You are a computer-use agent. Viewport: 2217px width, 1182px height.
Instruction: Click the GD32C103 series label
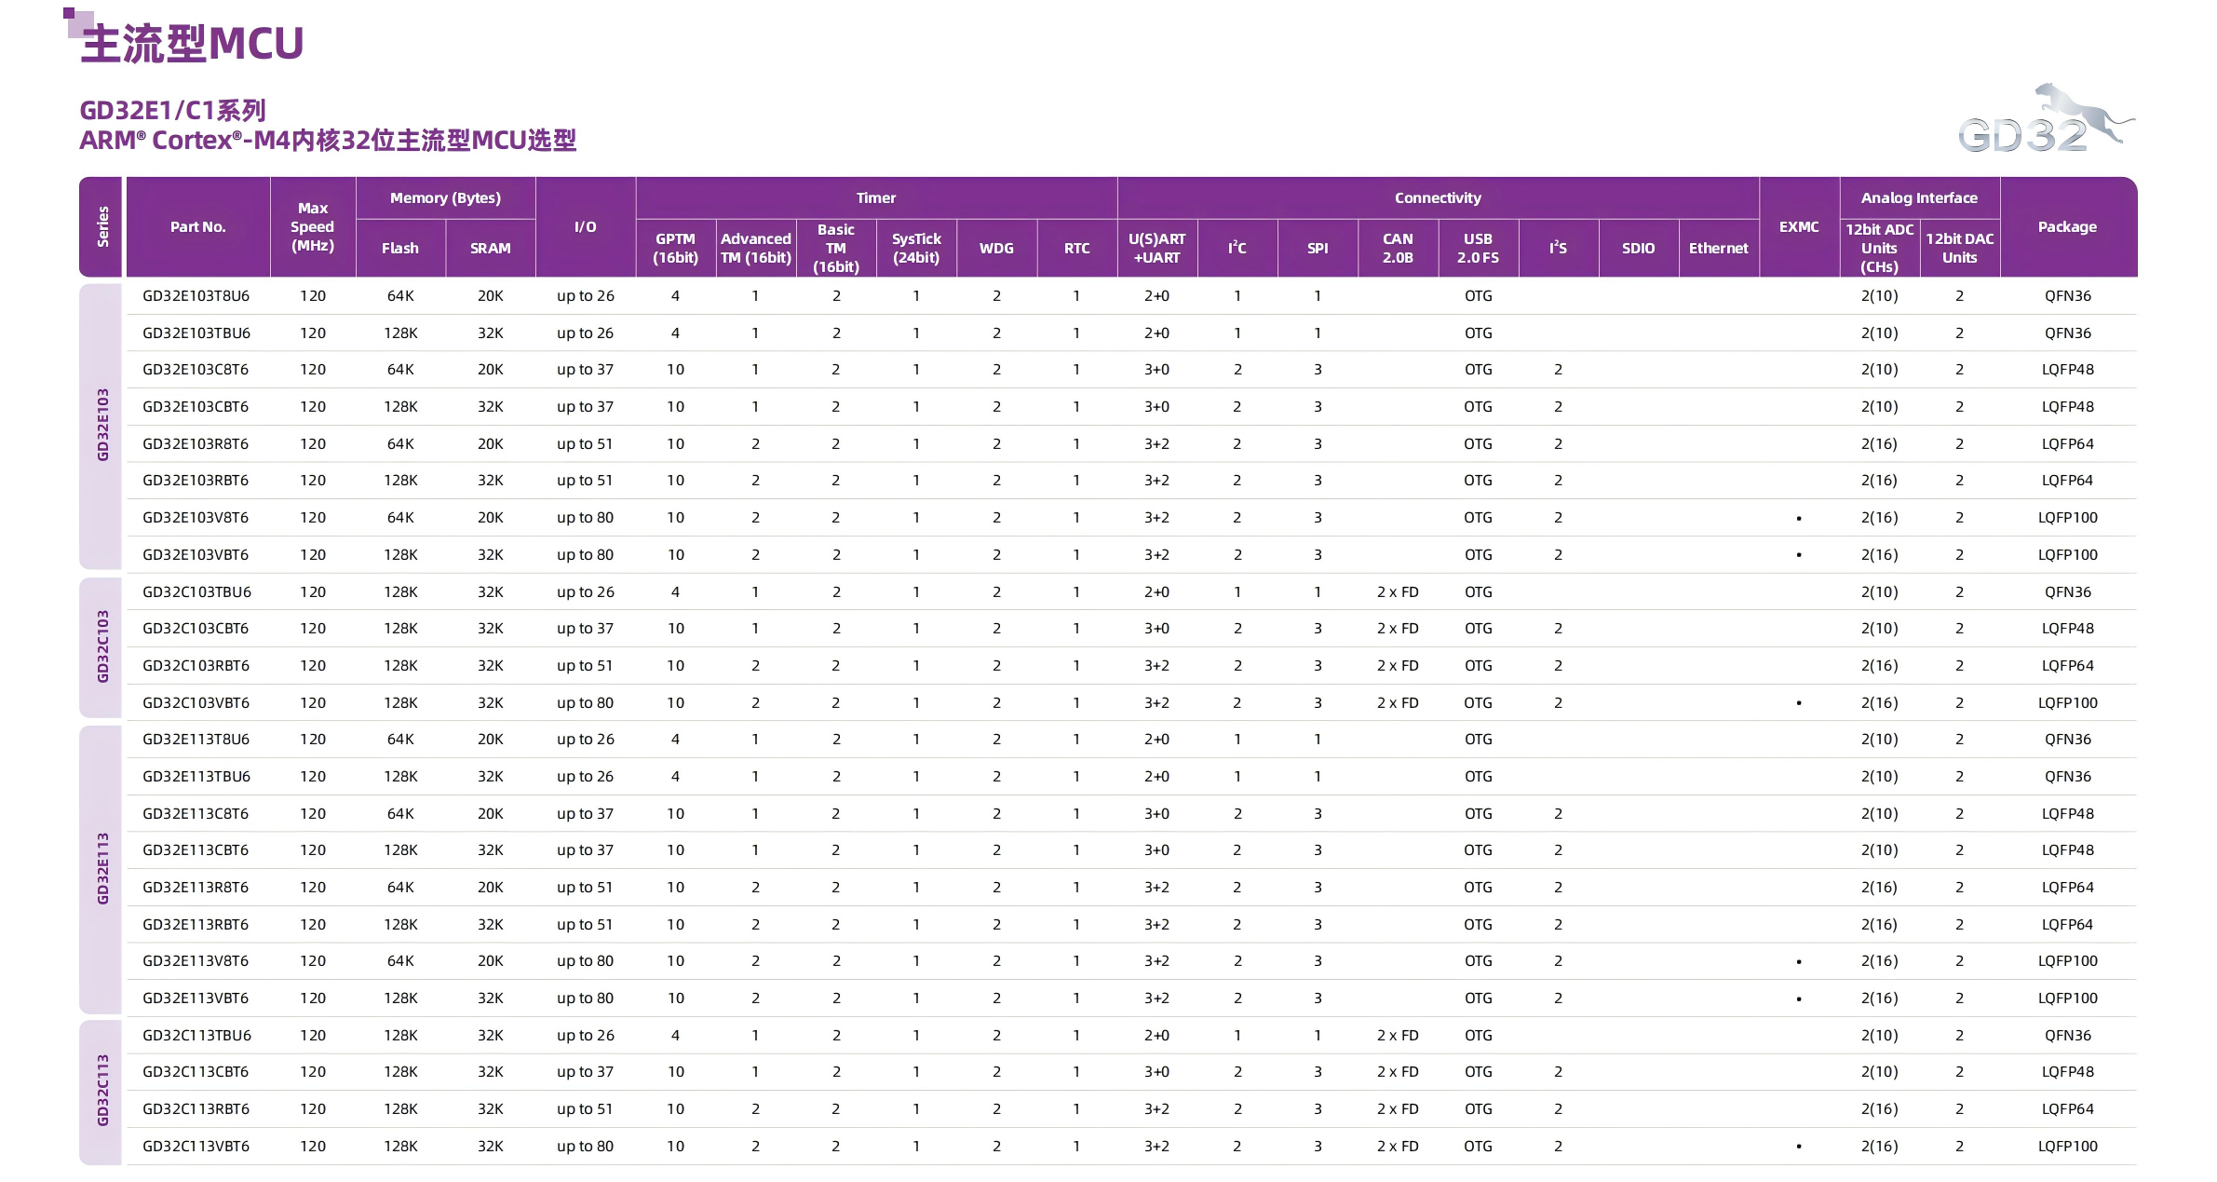(102, 646)
